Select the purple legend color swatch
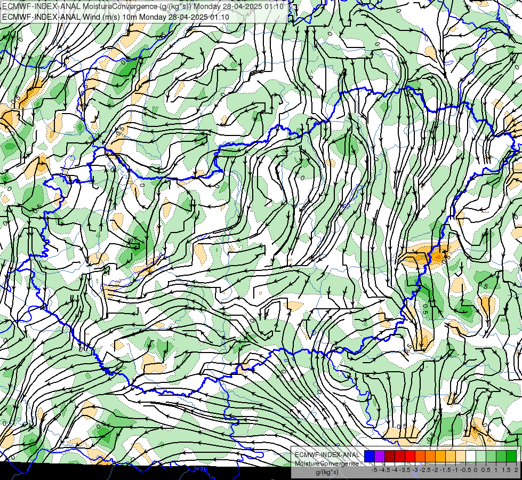This screenshot has height=480, width=522. tap(380, 456)
